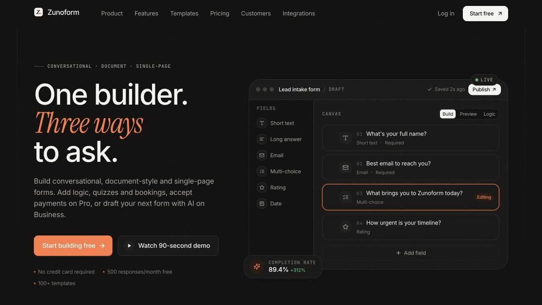Select the Rating star field icon

(262, 188)
